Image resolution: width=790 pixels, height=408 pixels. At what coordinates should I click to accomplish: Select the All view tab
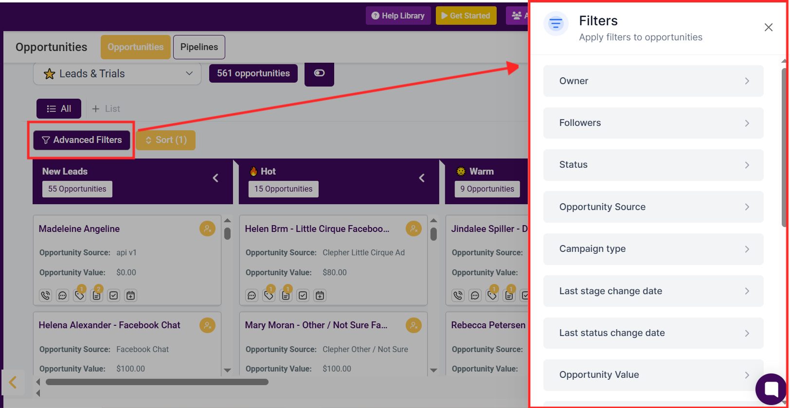coord(59,109)
